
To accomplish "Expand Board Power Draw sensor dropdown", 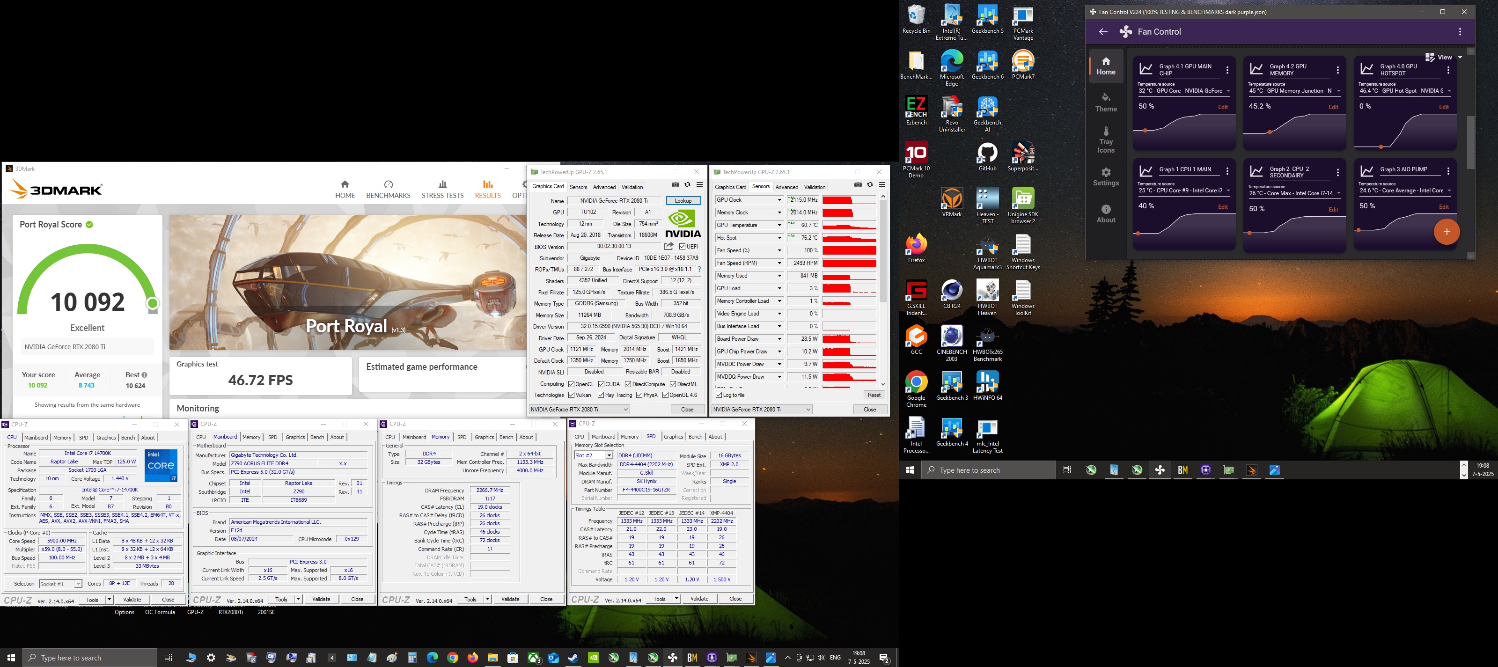I will tap(779, 339).
